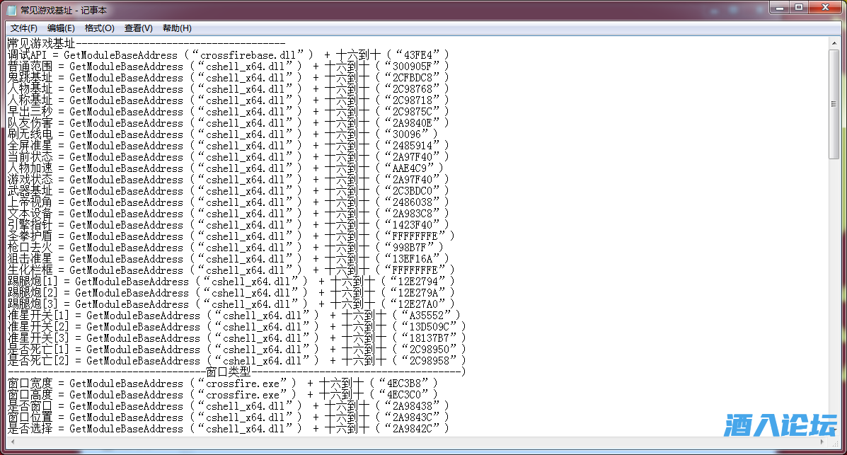Click the horizontal scrollbar left arrow

(x=13, y=442)
